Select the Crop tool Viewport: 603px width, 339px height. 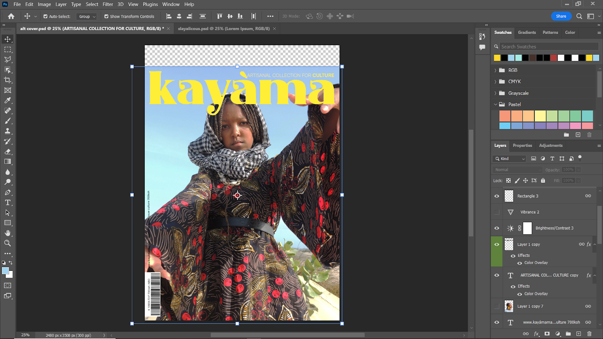click(x=8, y=80)
